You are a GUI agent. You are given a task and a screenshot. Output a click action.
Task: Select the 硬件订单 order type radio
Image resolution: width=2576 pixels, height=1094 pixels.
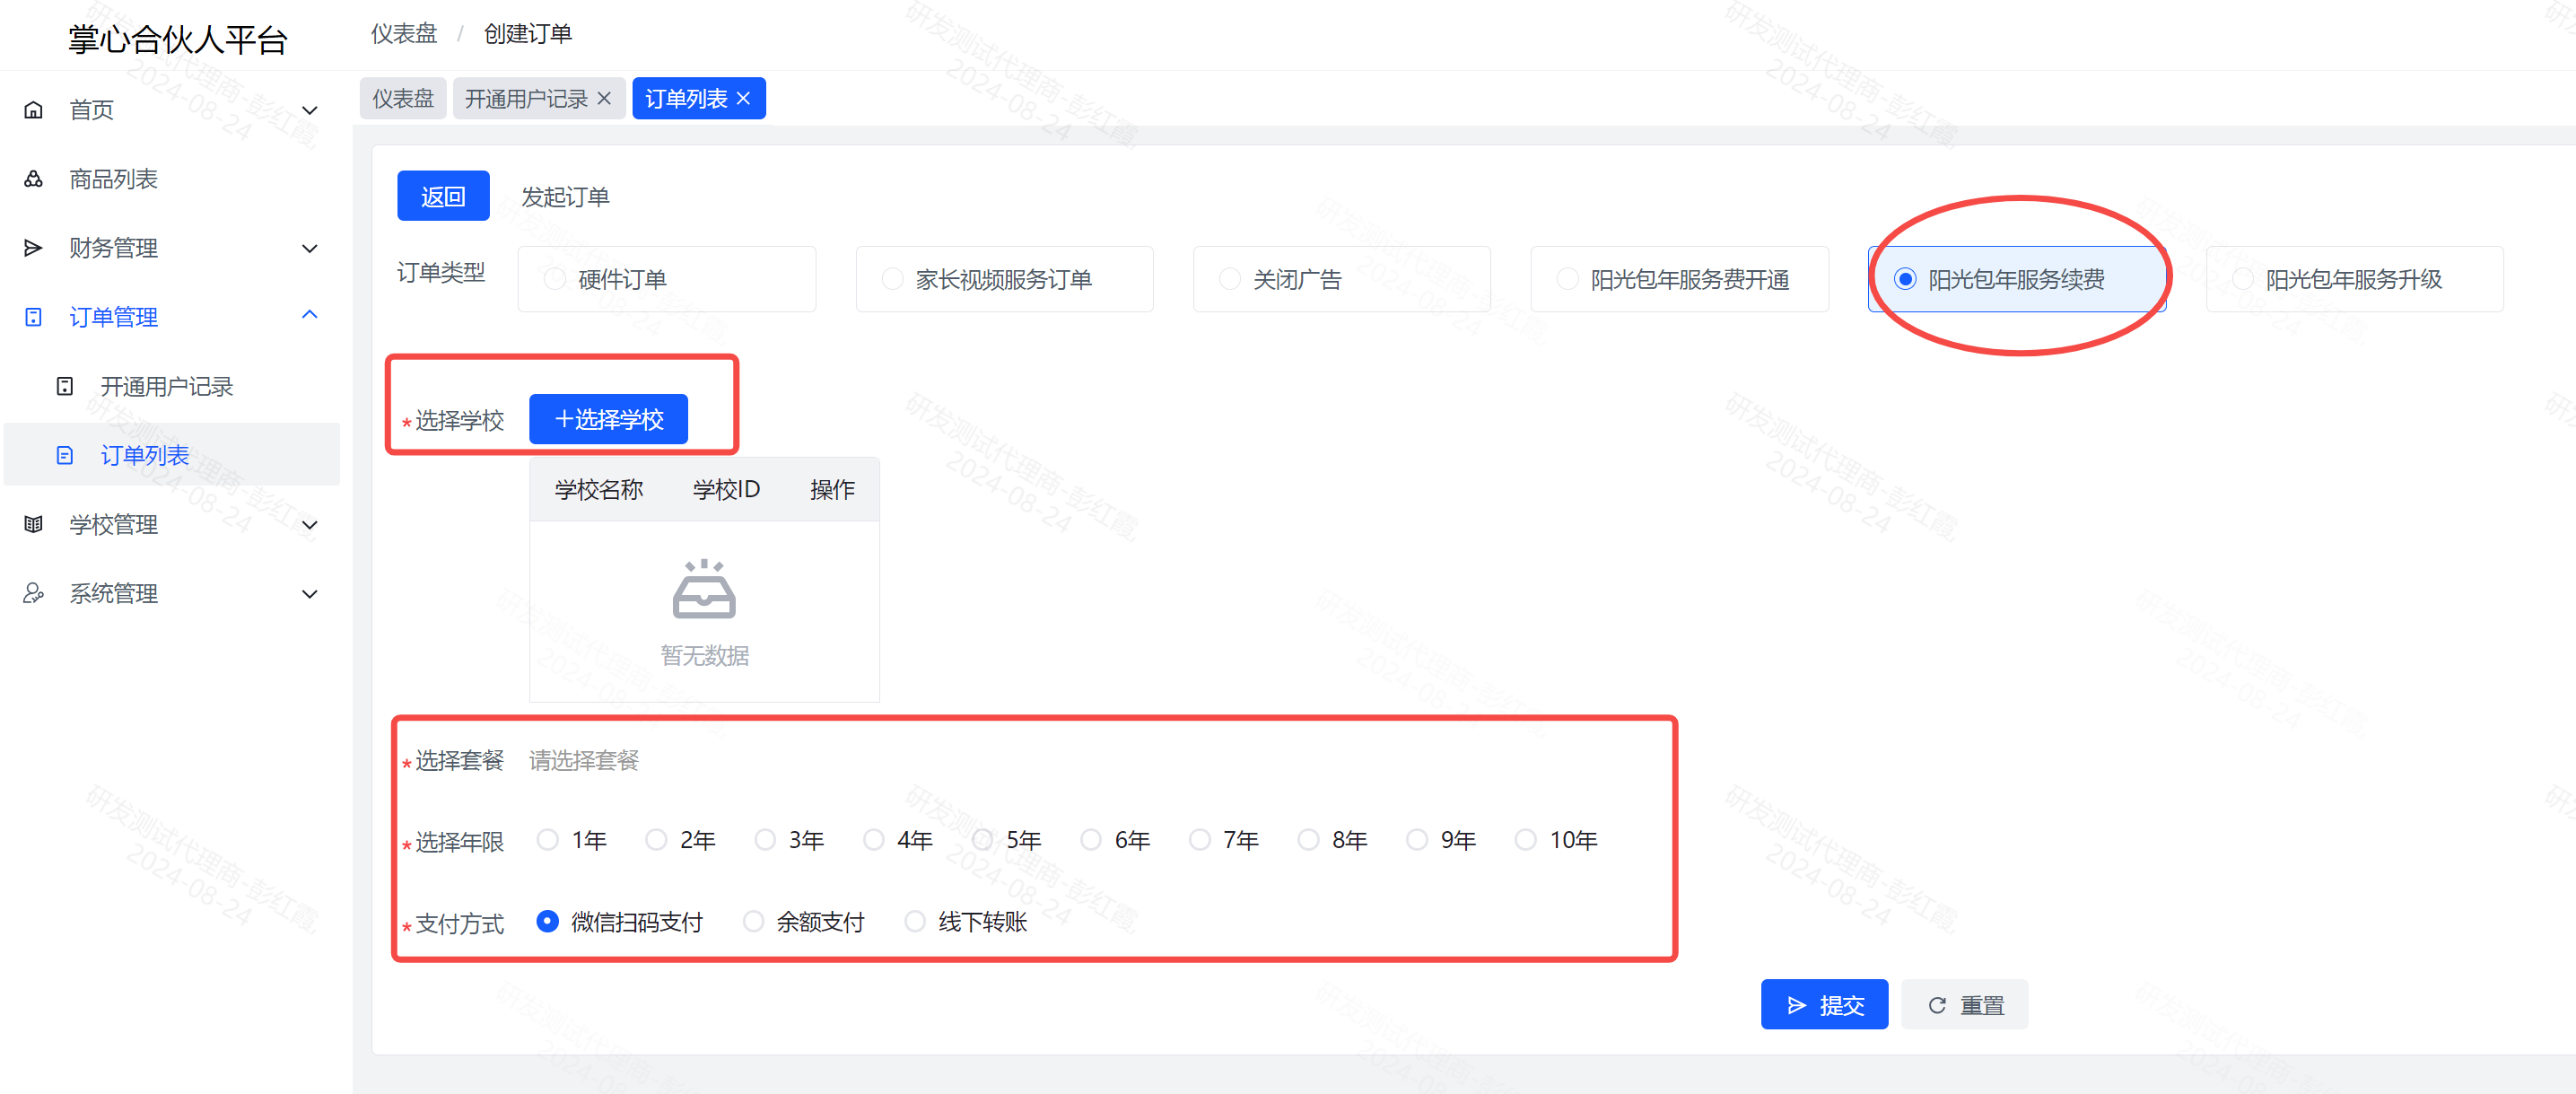click(x=555, y=279)
